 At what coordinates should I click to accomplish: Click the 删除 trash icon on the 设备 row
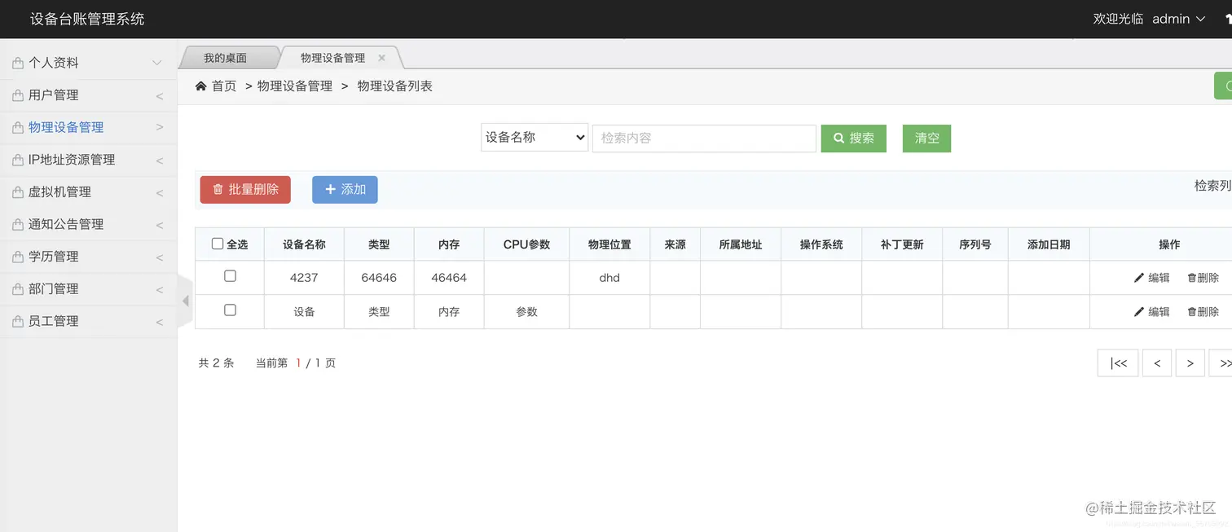click(1193, 311)
